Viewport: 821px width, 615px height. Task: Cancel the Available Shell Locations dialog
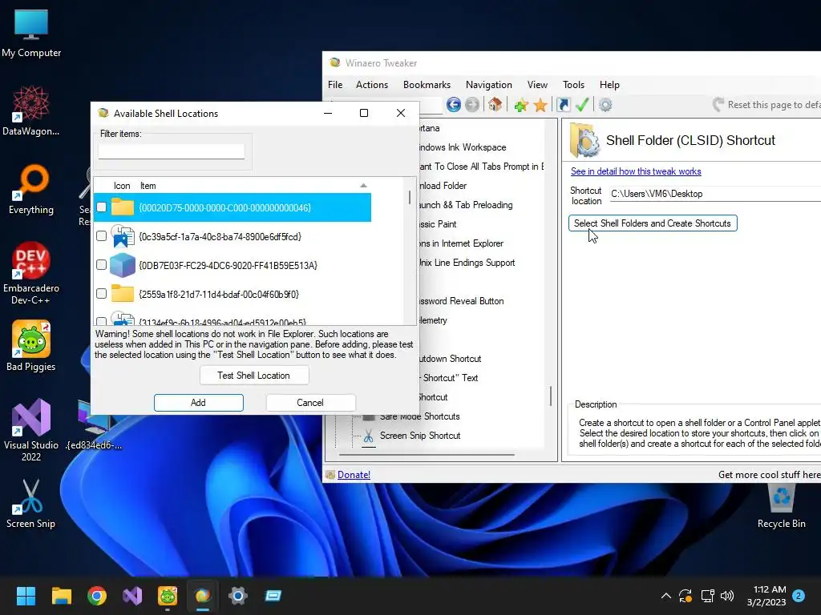pos(310,403)
